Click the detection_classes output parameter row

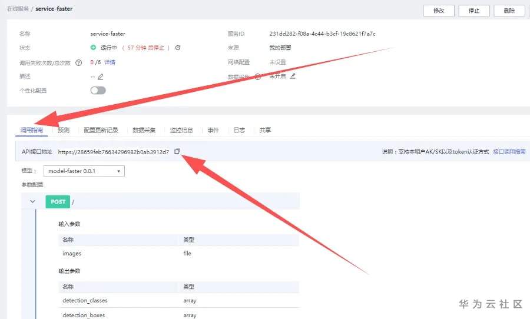(178, 300)
